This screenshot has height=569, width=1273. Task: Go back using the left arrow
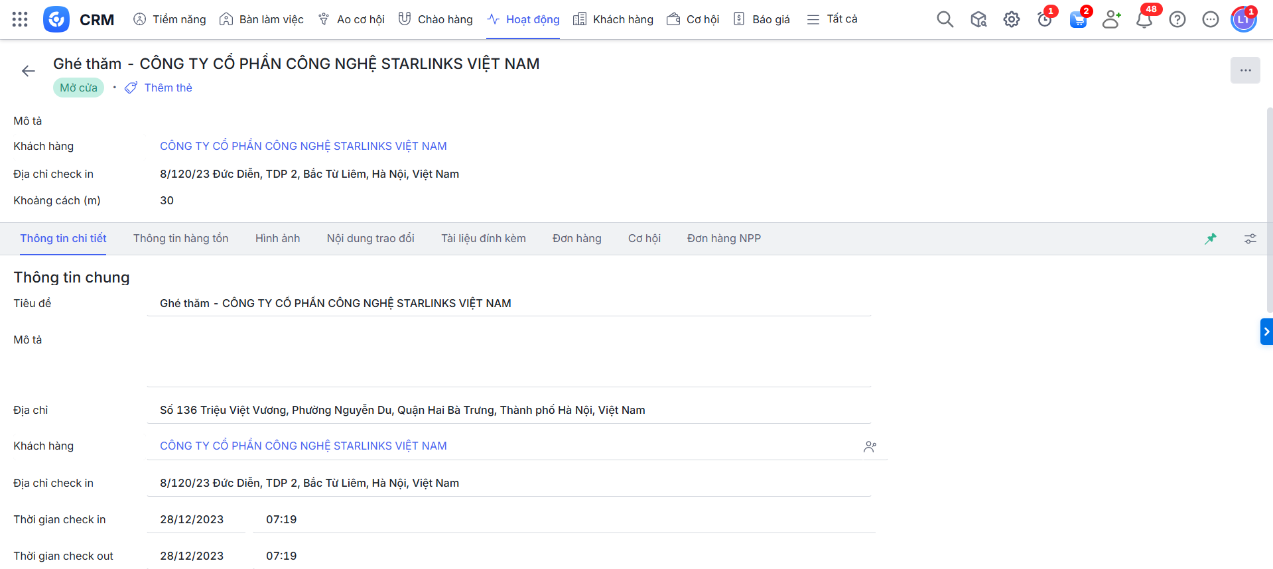tap(28, 71)
